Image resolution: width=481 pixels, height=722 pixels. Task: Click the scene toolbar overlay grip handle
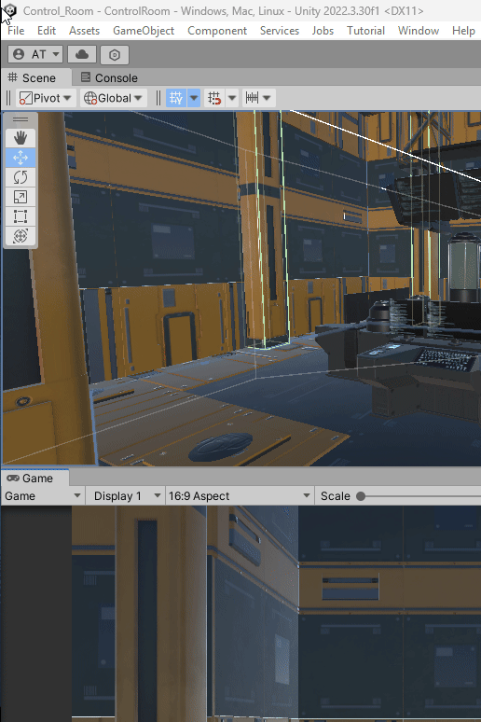(8, 98)
